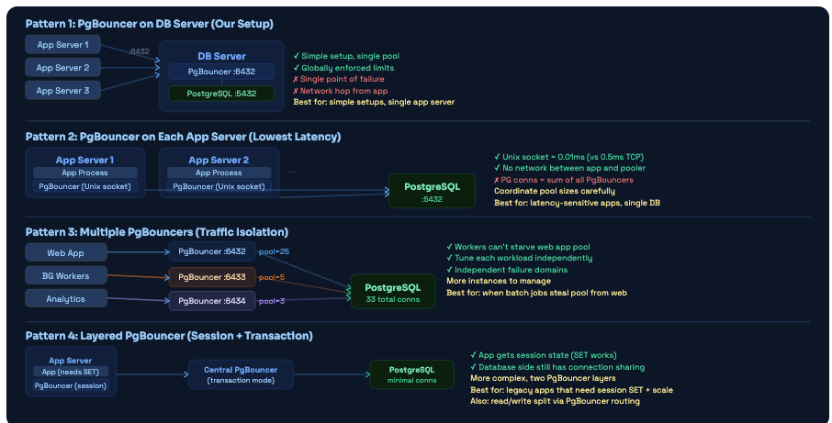The width and height of the screenshot is (832, 423).
Task: Click the pool=25 label
Action: coord(275,251)
